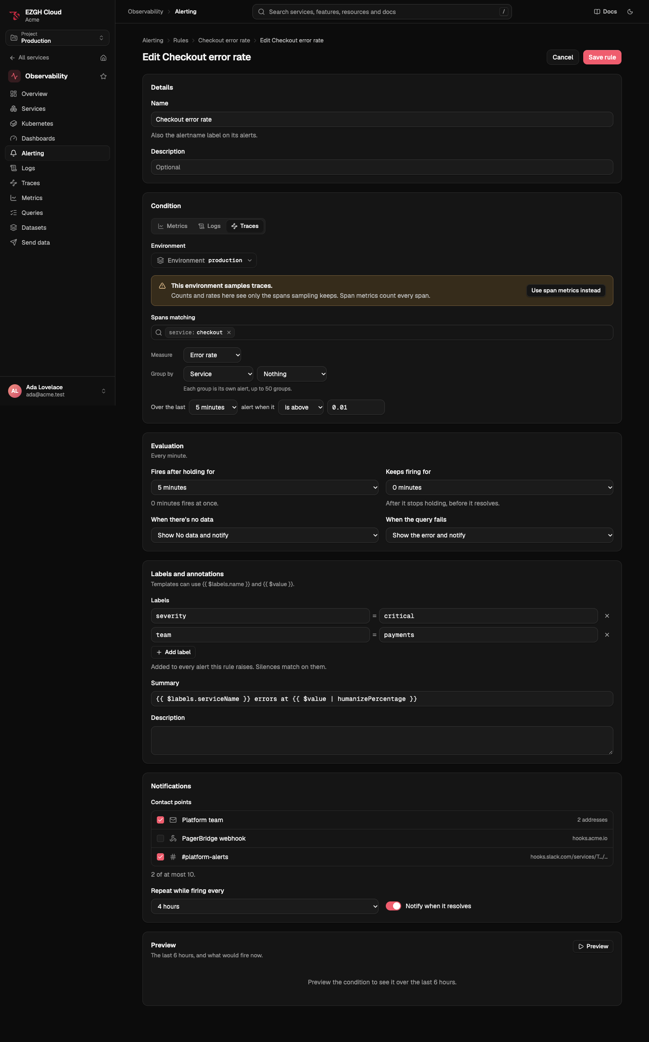Click the Preview play button
Viewport: 649px width, 1042px height.
point(593,946)
